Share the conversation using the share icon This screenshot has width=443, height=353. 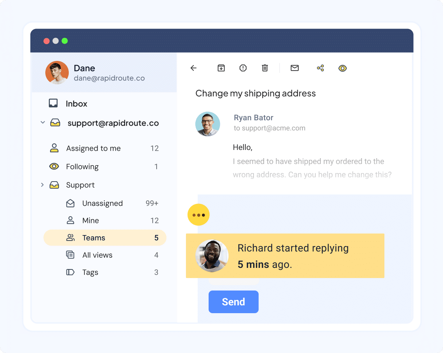320,68
